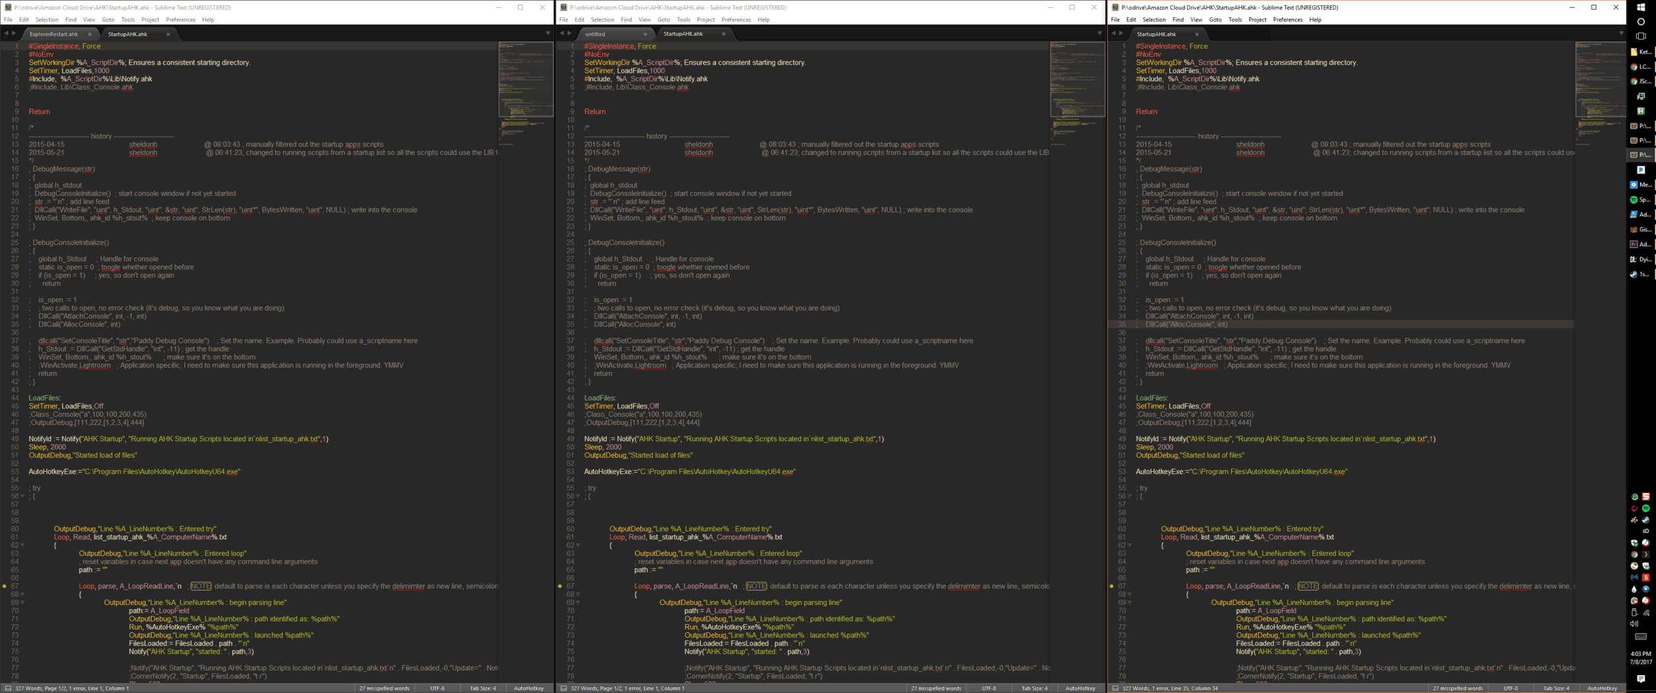Image resolution: width=1656 pixels, height=693 pixels.
Task: Collapse fold arrow at line 62 in left window
Action: 23,545
